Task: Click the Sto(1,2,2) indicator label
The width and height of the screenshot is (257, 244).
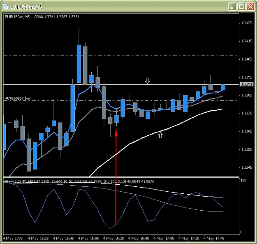Action: coord(13,181)
